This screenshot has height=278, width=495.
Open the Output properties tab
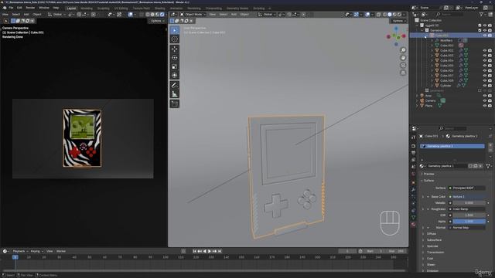tap(414, 153)
